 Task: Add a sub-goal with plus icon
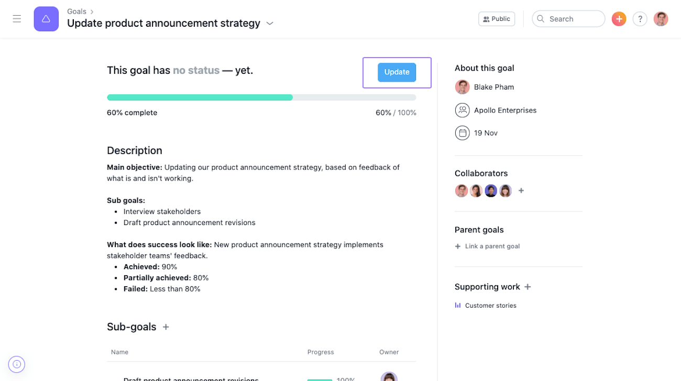166,327
